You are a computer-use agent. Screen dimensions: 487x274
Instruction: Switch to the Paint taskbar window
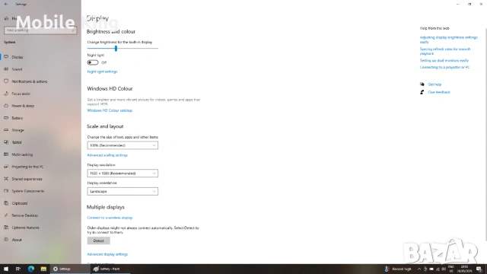point(110,269)
